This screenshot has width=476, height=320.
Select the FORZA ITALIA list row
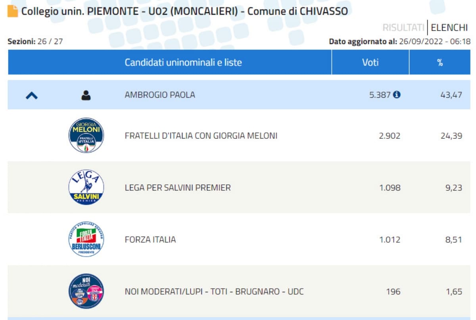click(x=150, y=240)
